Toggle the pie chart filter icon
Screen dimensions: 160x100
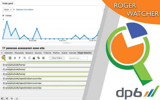(x=24, y=58)
